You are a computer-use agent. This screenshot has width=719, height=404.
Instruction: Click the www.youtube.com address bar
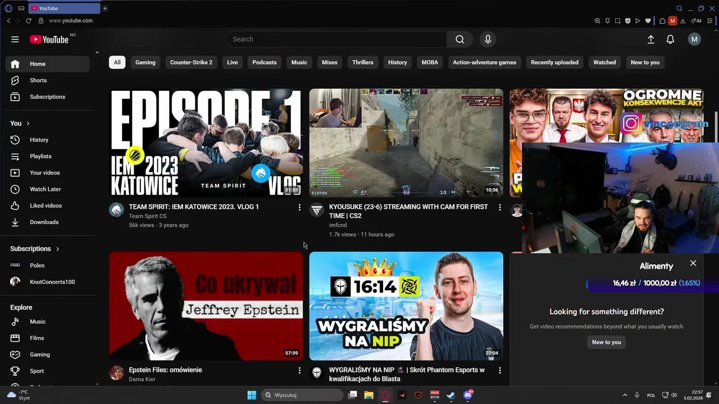pyautogui.click(x=71, y=21)
